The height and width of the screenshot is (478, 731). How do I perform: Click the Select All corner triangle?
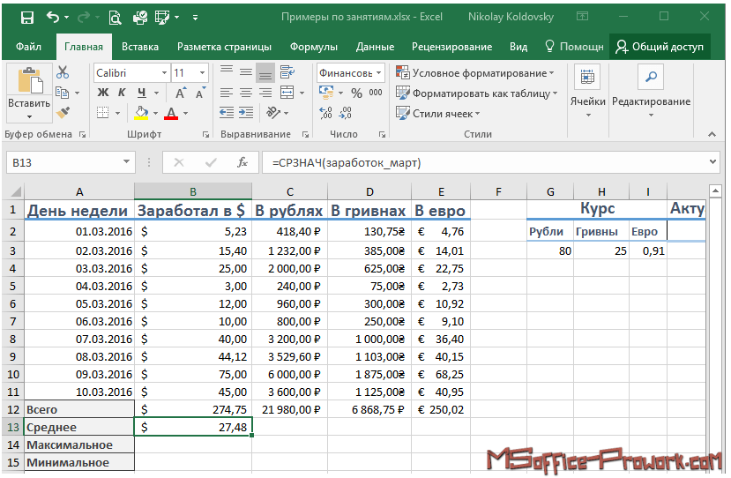[x=15, y=191]
